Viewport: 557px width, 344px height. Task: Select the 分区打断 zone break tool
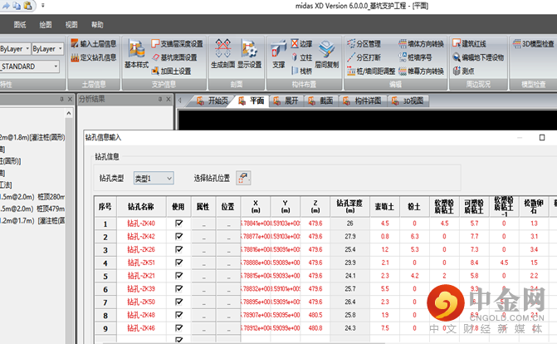point(364,57)
